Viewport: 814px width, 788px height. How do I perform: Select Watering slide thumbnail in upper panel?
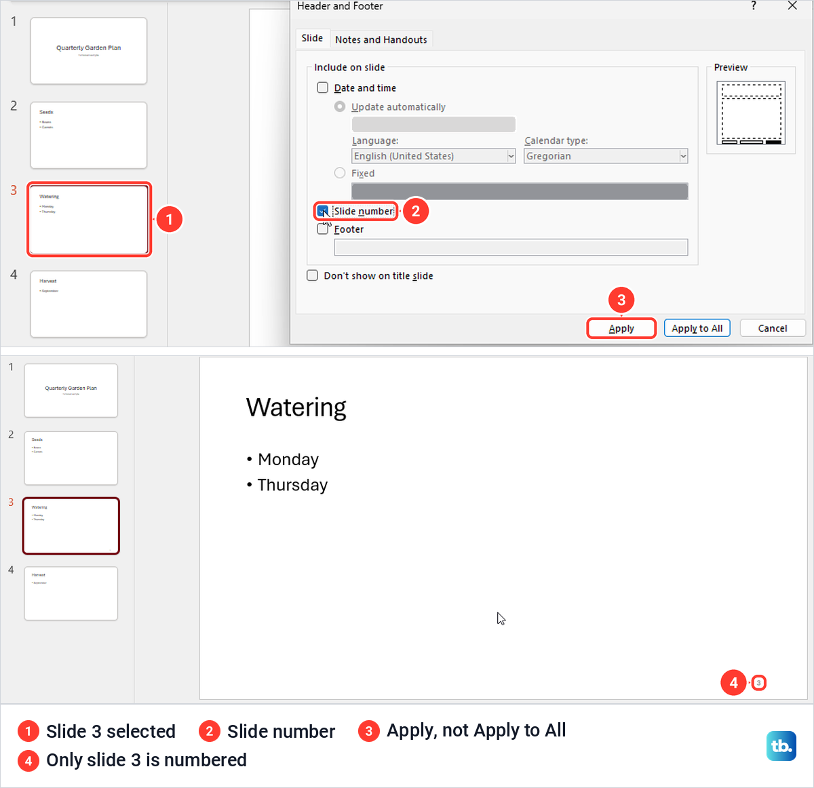89,219
